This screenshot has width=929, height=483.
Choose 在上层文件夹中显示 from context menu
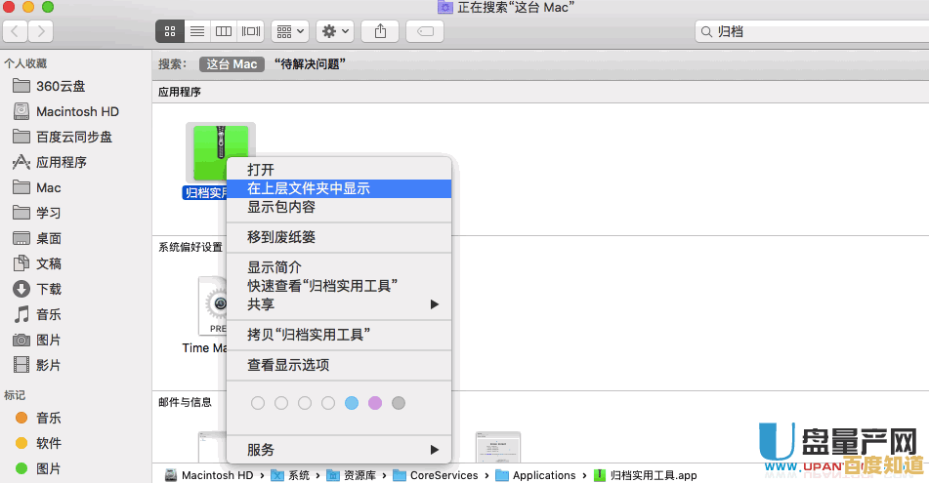pos(309,188)
